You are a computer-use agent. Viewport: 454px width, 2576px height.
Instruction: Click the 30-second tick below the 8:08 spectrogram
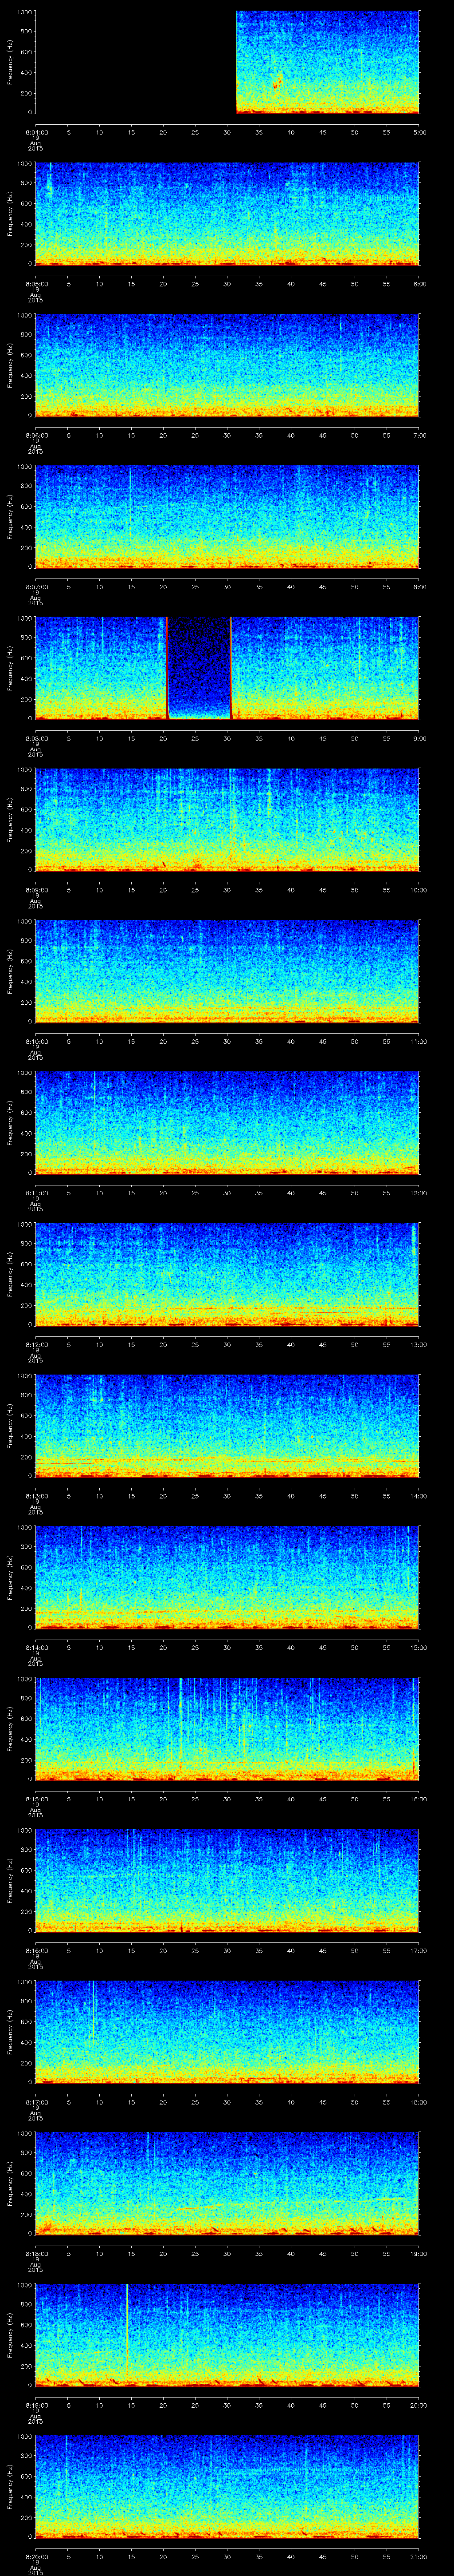pos(227,738)
